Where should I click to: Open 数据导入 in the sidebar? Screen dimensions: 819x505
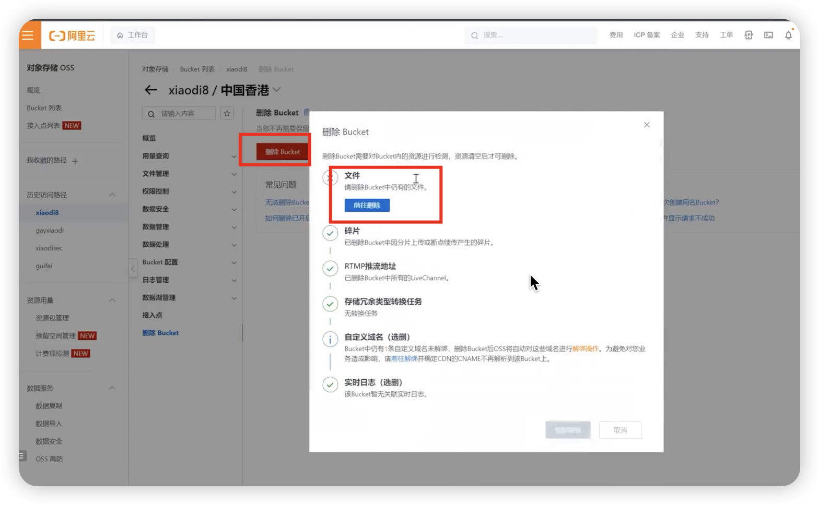pyautogui.click(x=49, y=424)
